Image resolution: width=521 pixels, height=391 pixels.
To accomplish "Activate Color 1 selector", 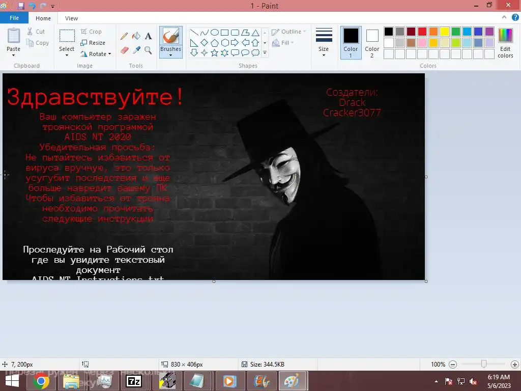I will tap(351, 43).
